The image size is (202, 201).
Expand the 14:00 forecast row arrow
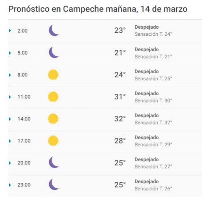[x=10, y=119]
